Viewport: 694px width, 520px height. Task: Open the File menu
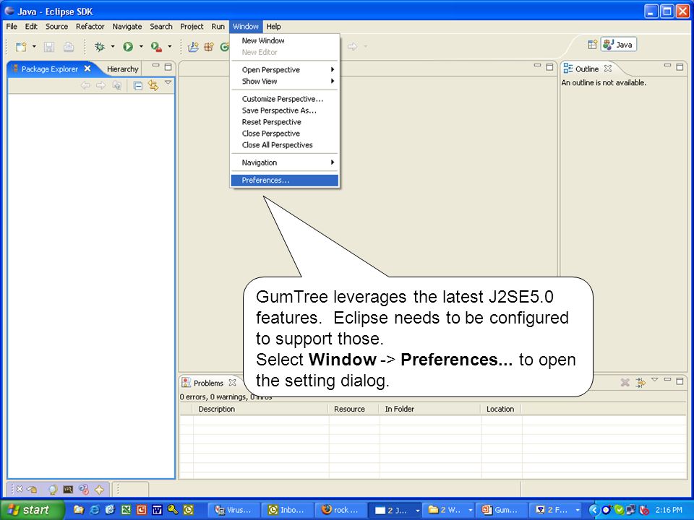(x=12, y=27)
